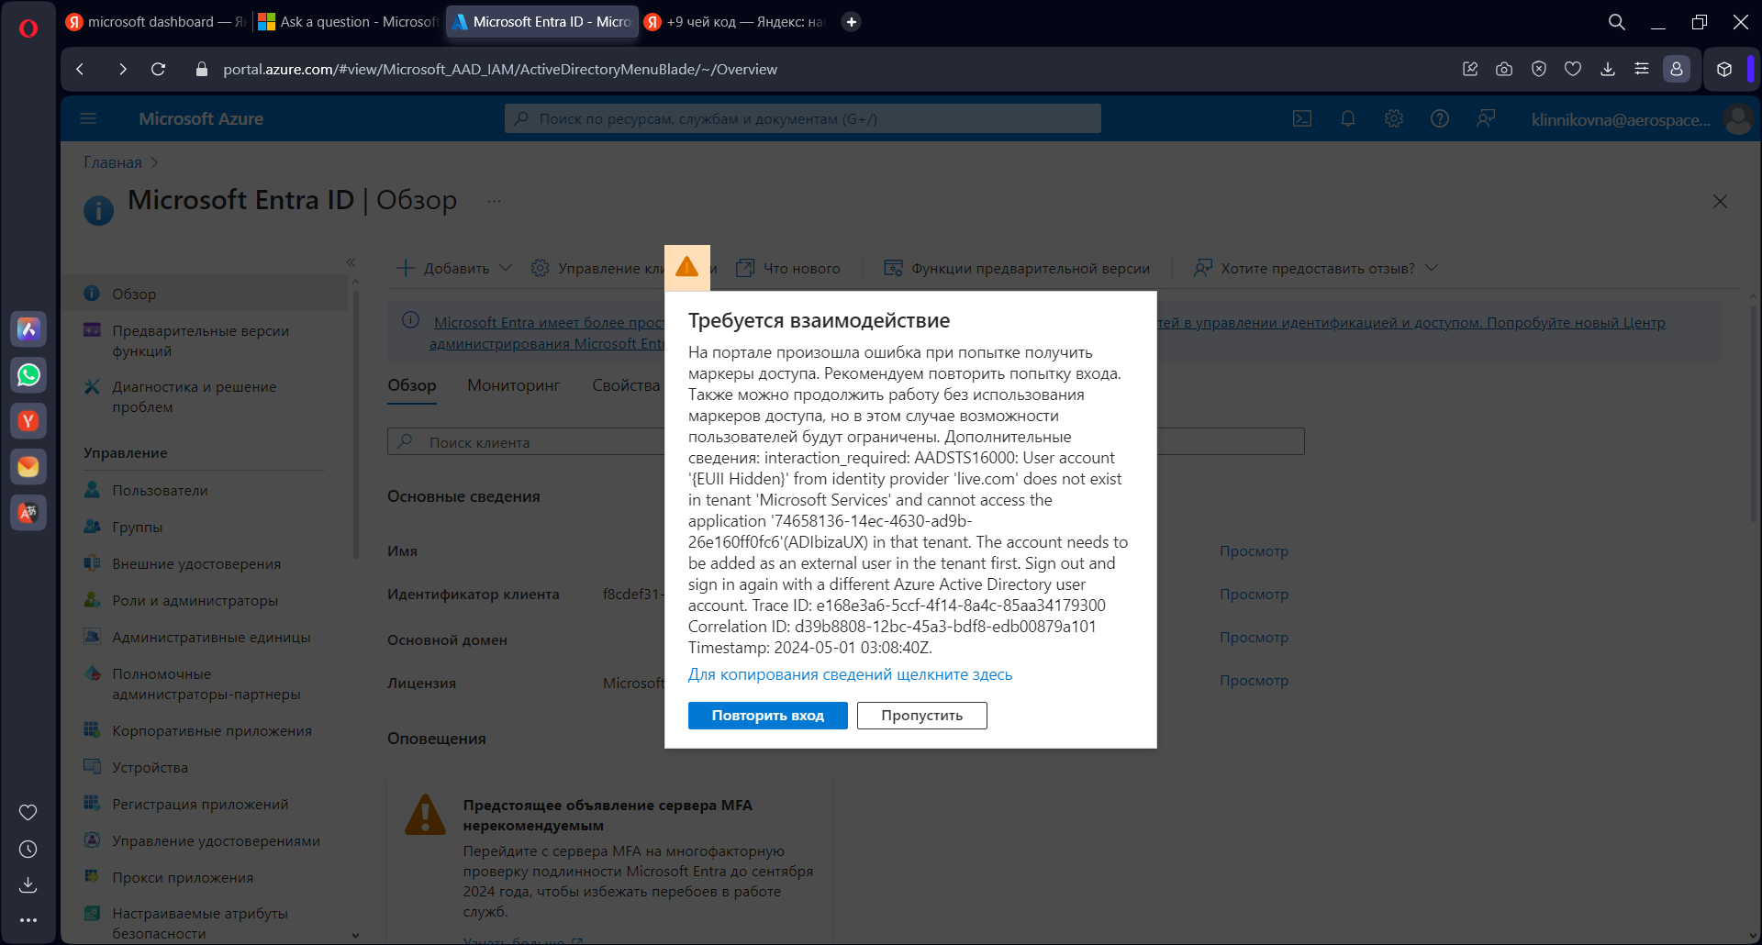Open Azure portal settings gear

click(x=1394, y=118)
